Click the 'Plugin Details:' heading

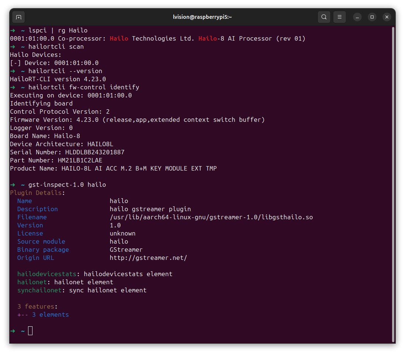pos(37,193)
